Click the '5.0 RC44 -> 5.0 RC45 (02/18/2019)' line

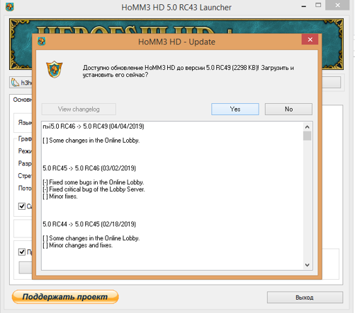(x=89, y=224)
